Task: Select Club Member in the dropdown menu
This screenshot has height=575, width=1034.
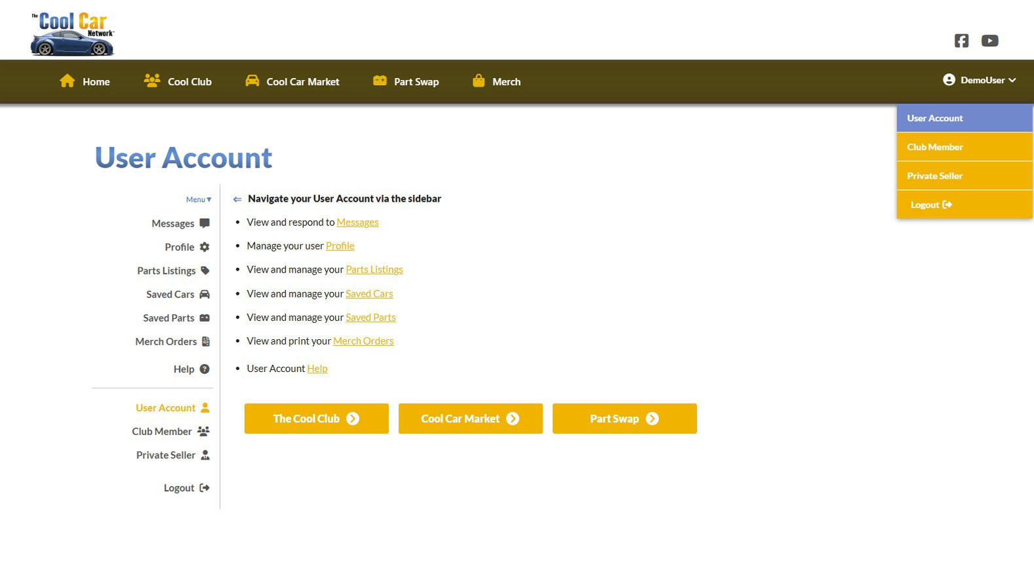Action: tap(965, 147)
